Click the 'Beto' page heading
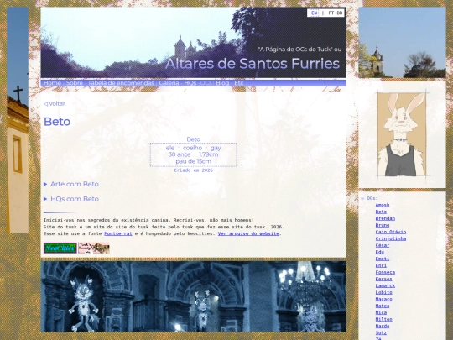This screenshot has height=340, width=453. [x=57, y=122]
